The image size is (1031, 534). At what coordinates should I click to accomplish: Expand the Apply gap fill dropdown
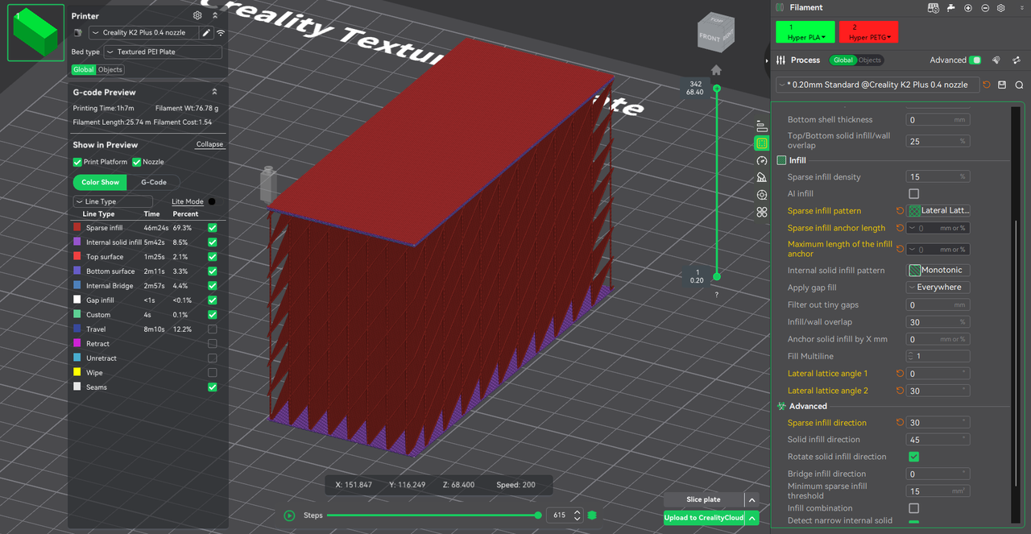[x=938, y=288]
